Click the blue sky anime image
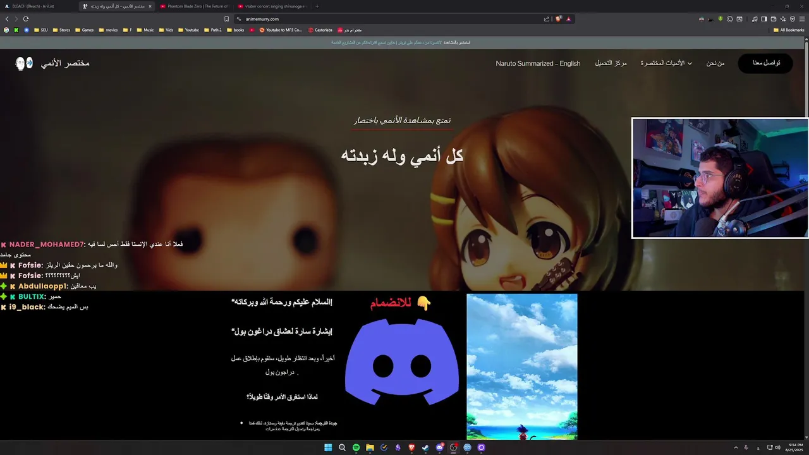 click(521, 367)
